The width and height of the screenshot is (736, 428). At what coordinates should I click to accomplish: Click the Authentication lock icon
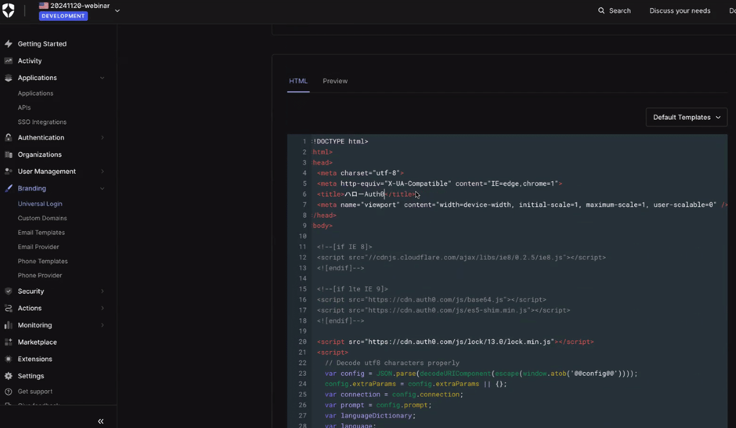pos(9,138)
